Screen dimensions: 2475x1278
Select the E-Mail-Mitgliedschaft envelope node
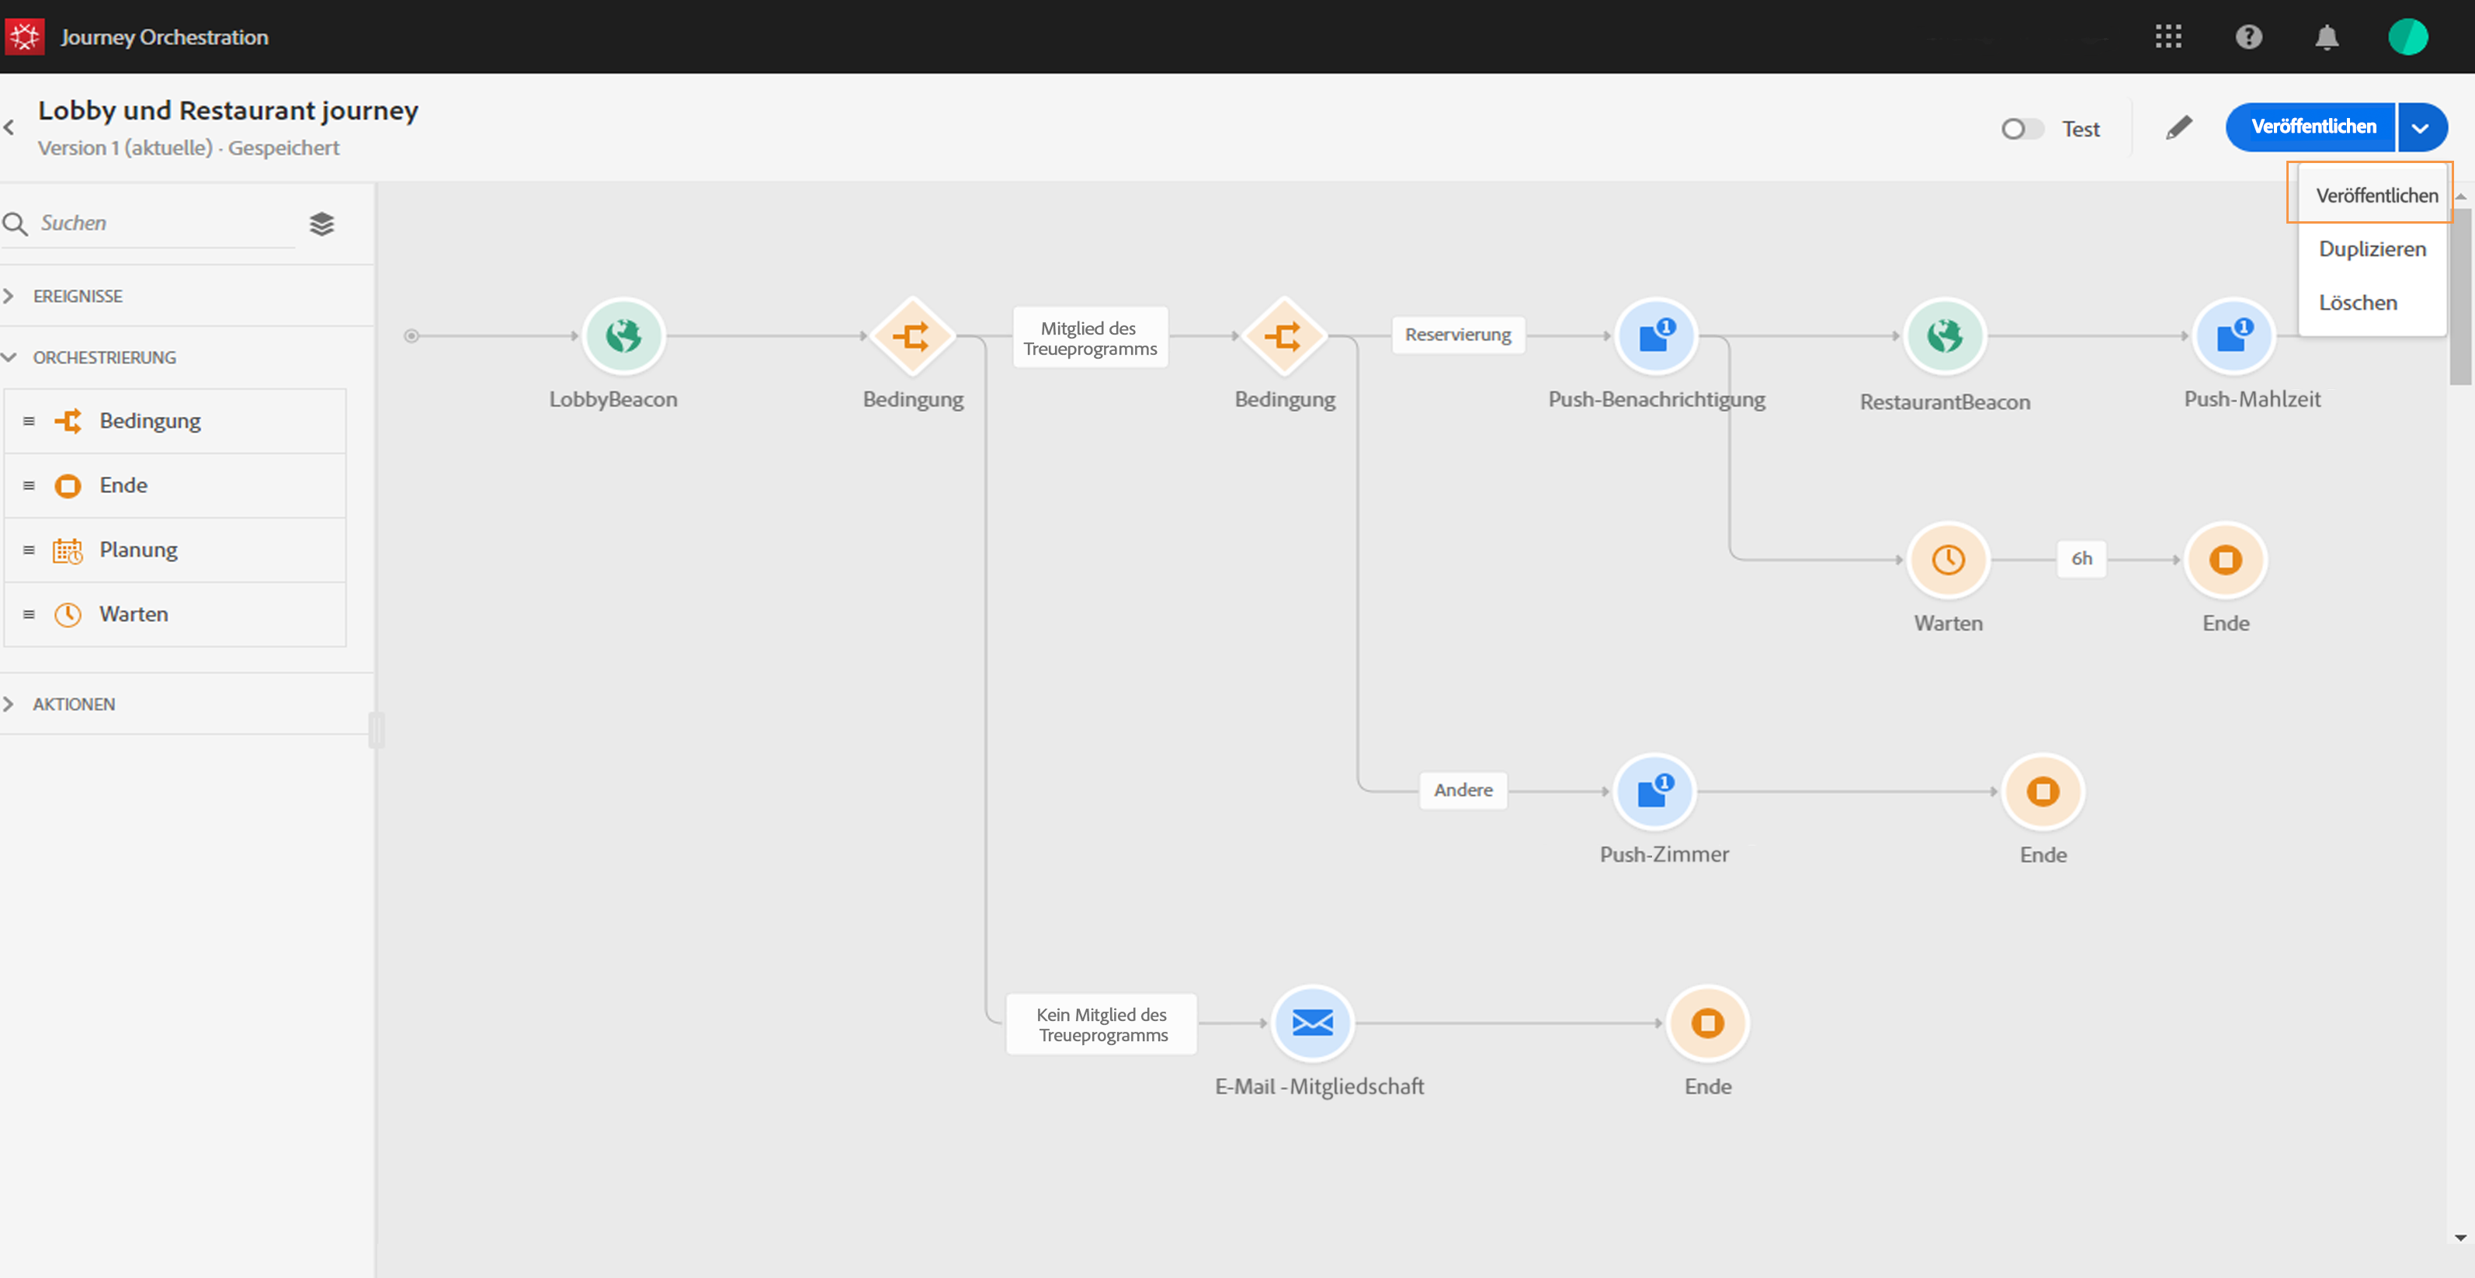[x=1313, y=1023]
